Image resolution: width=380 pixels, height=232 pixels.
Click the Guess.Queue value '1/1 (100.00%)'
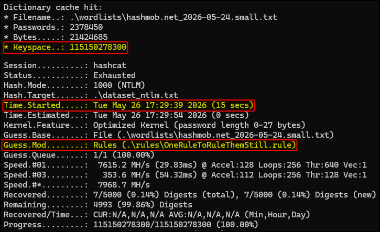click(x=124, y=155)
